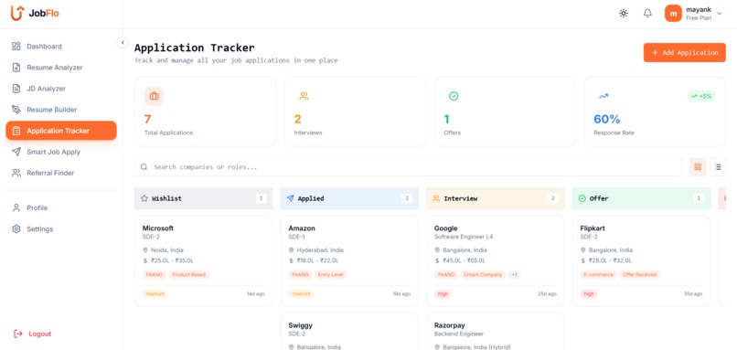The width and height of the screenshot is (737, 350).
Task: Open the Amazon application card title
Action: pos(302,228)
